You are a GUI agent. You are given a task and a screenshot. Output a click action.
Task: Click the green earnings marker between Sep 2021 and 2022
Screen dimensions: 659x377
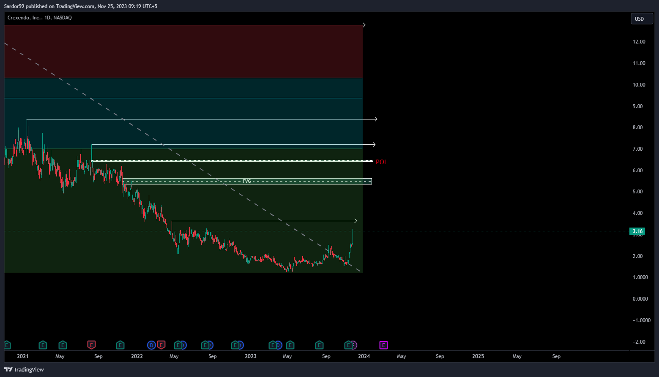tap(120, 345)
